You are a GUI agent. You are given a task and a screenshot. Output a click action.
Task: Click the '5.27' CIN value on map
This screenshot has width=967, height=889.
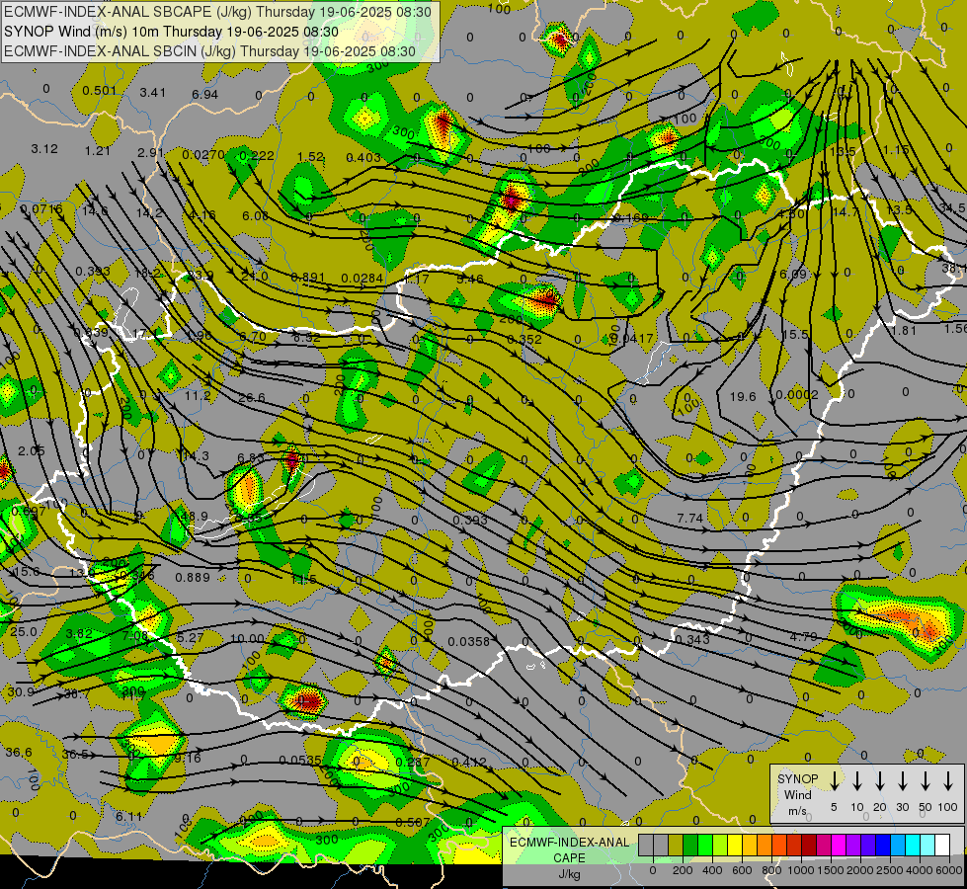click(x=190, y=637)
